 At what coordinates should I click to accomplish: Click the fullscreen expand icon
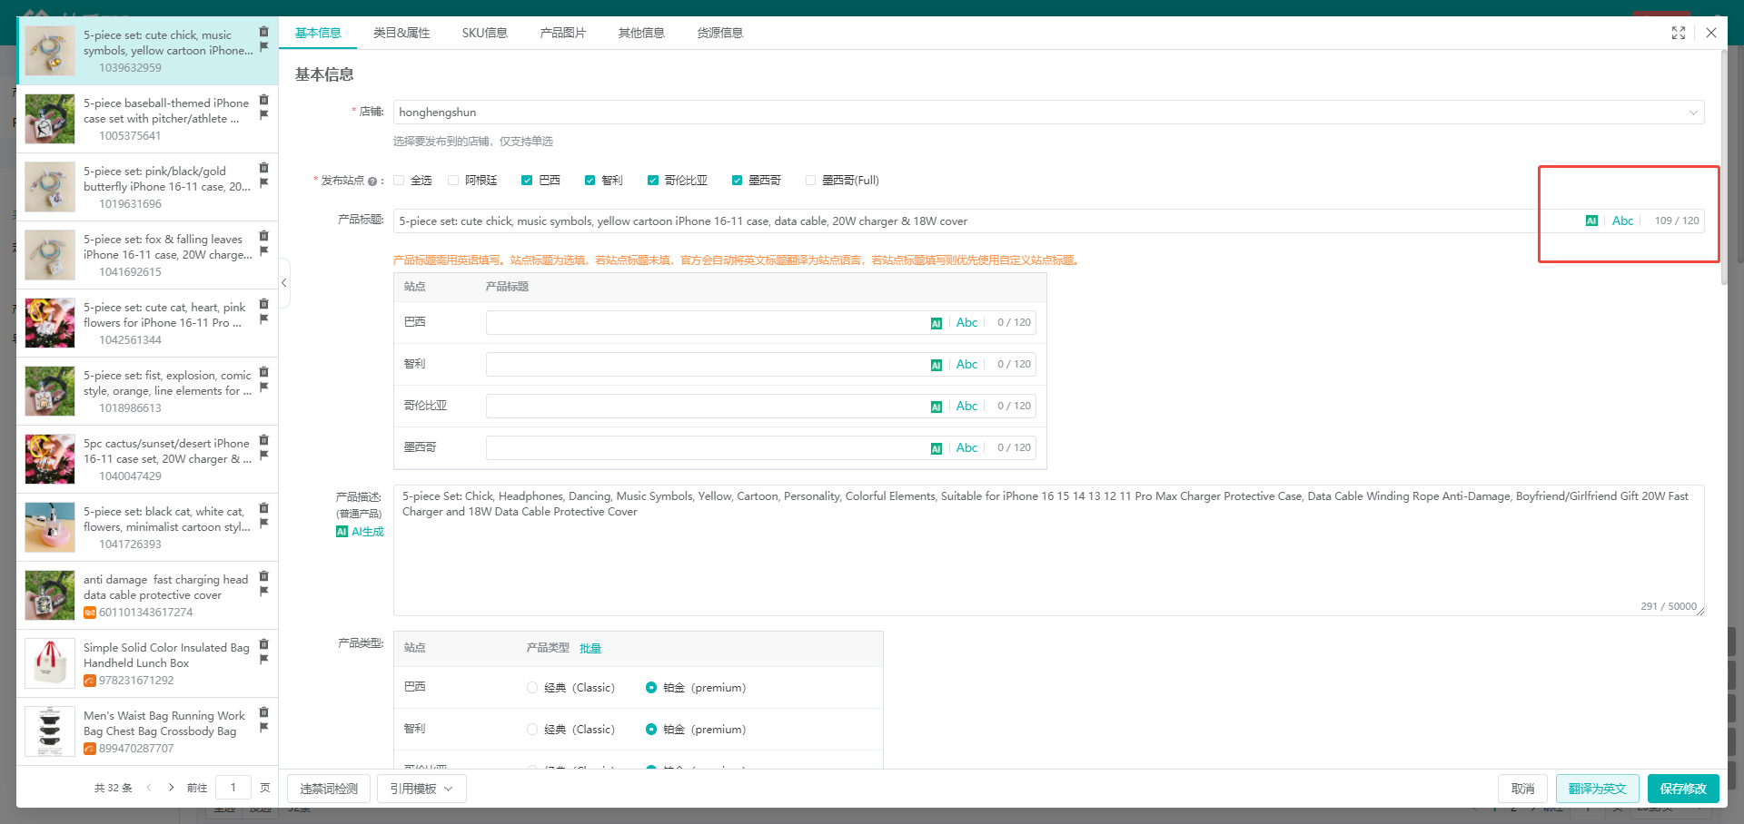pos(1679,33)
